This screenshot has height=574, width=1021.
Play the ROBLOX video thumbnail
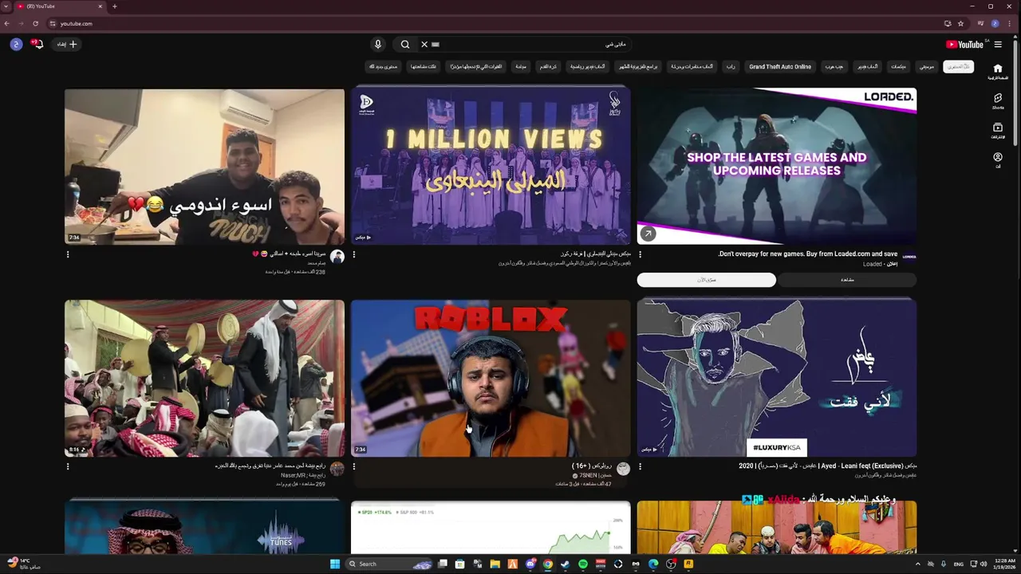coord(491,378)
